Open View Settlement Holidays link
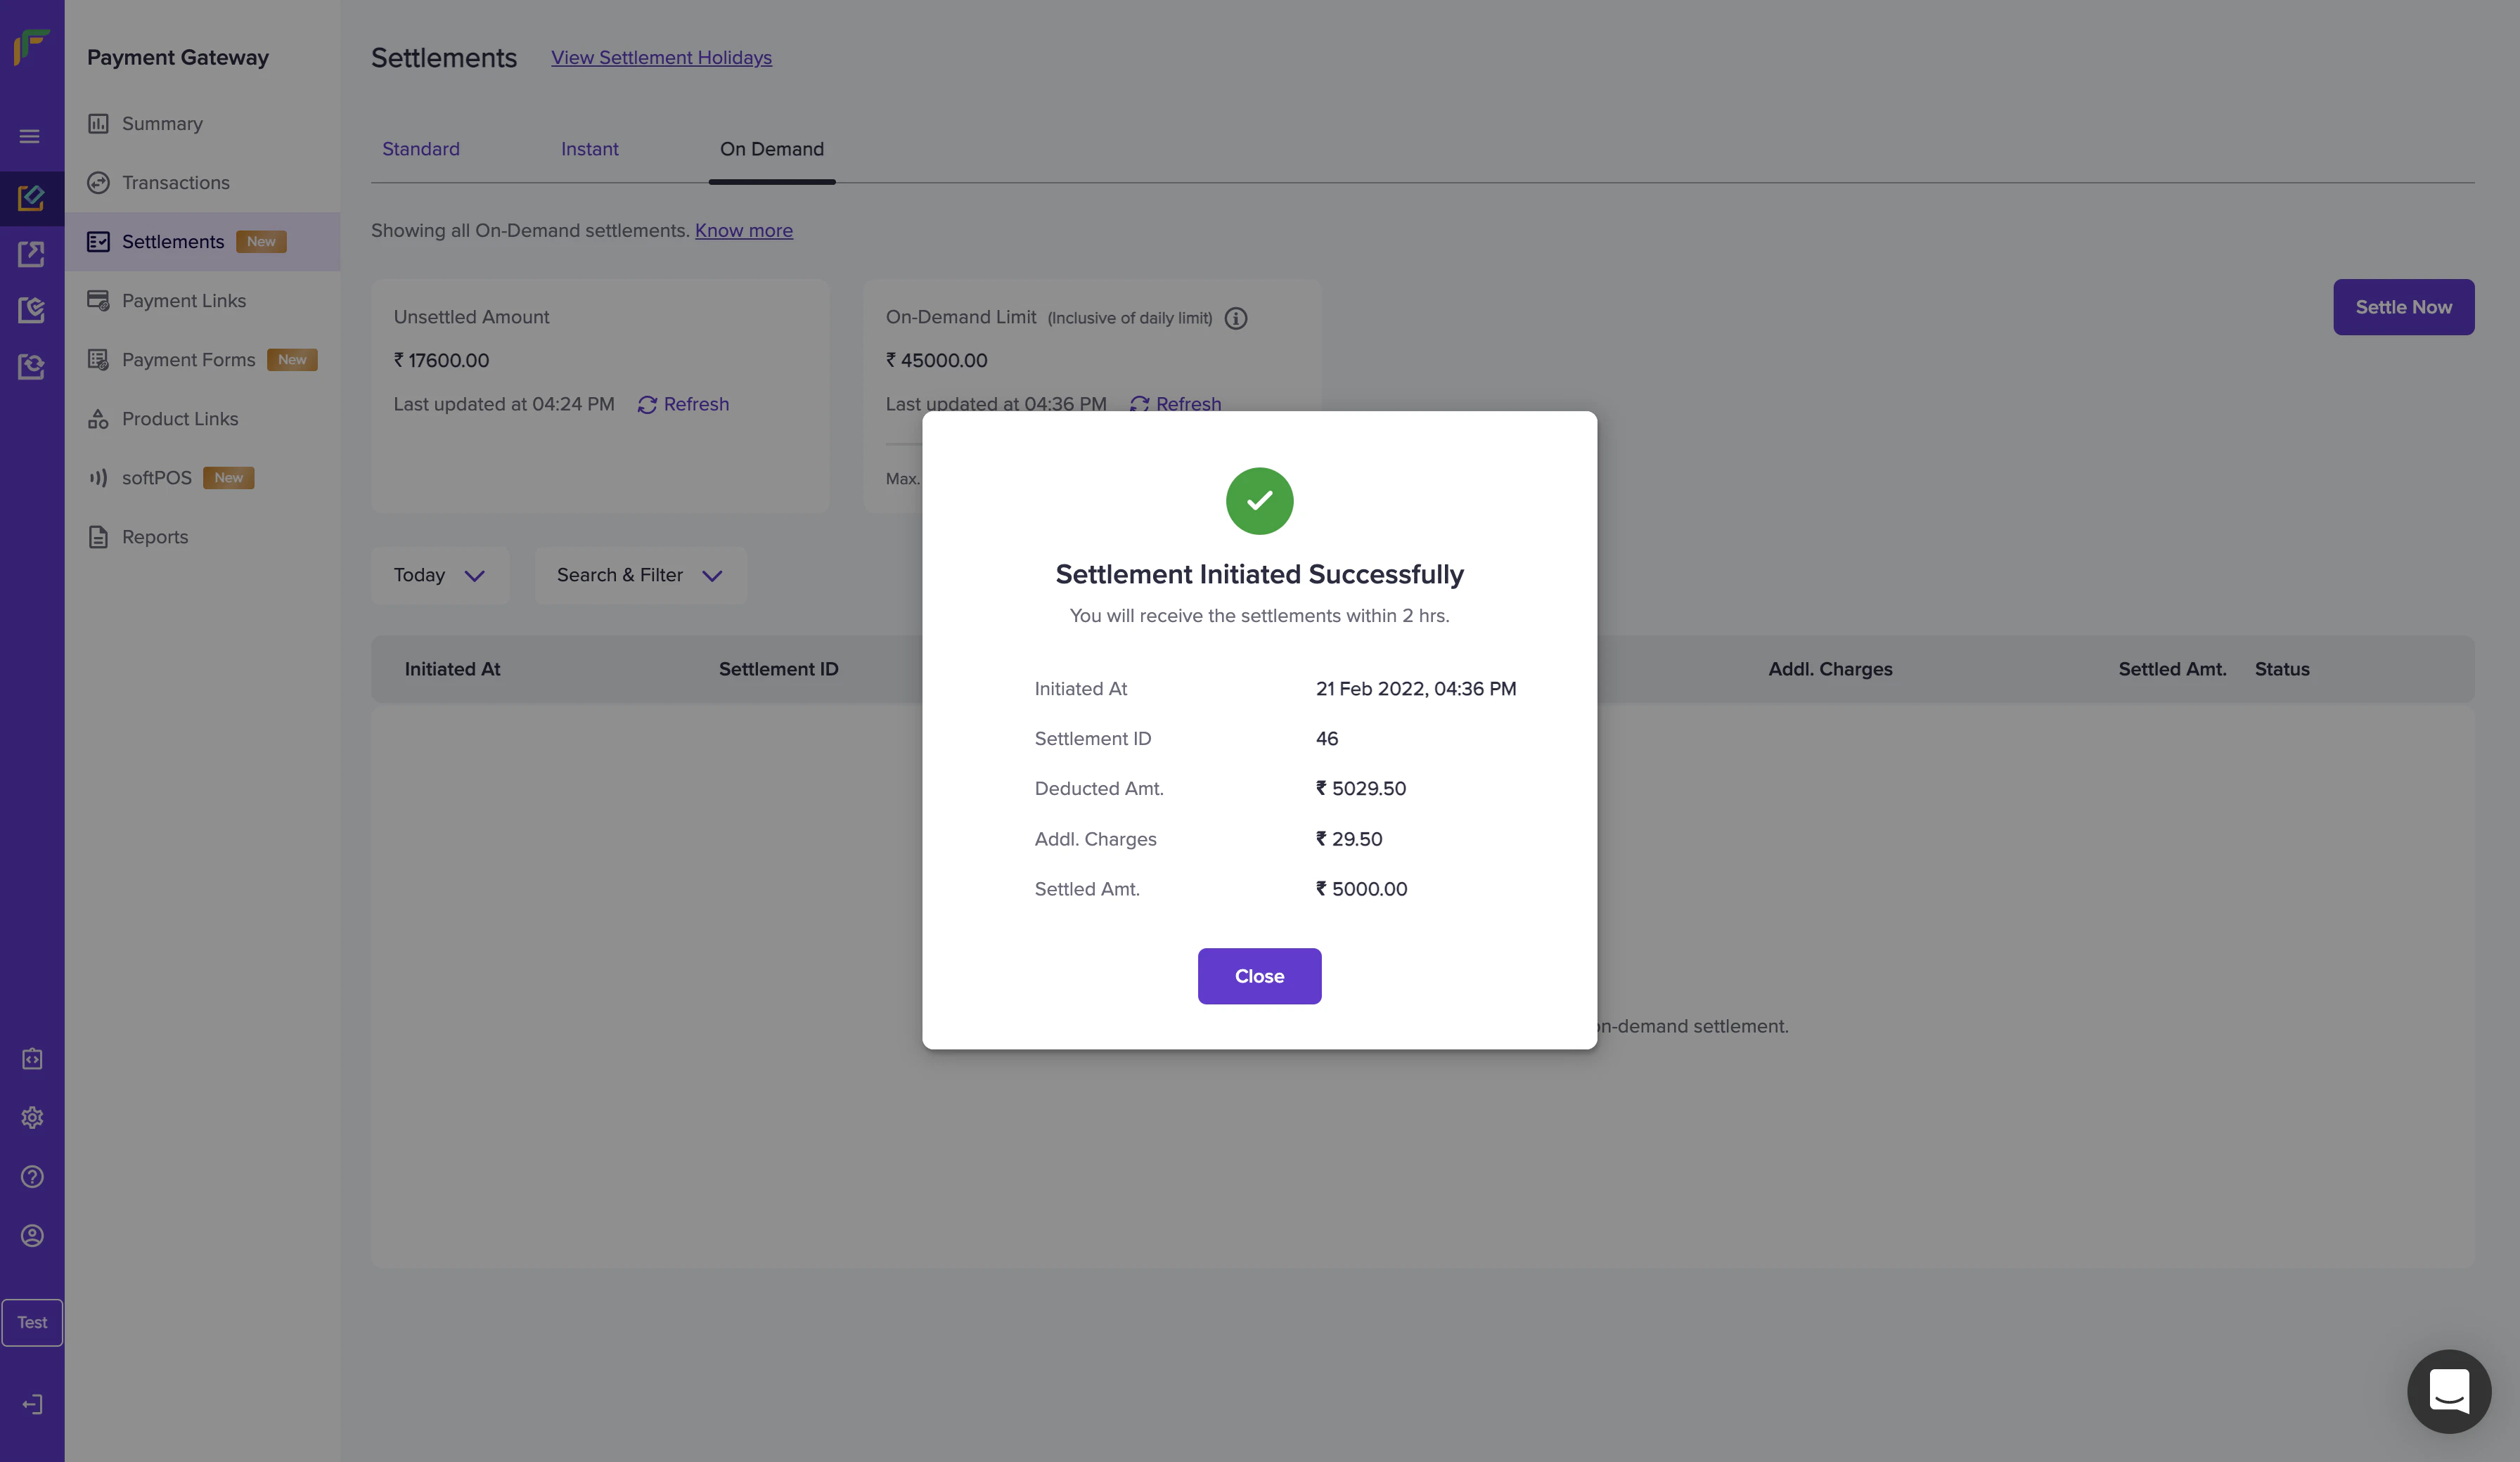The height and width of the screenshot is (1462, 2520). click(661, 58)
